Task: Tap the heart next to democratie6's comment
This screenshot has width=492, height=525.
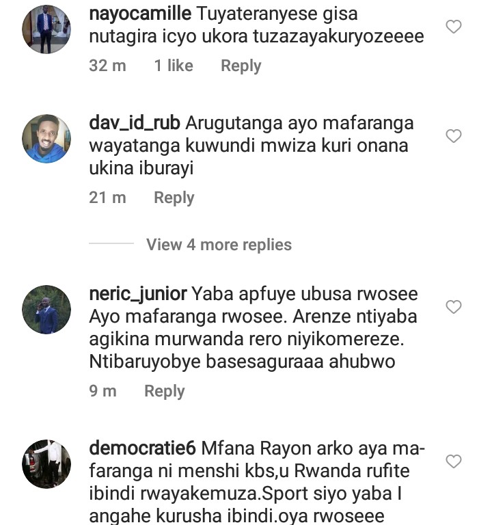Action: 454,461
